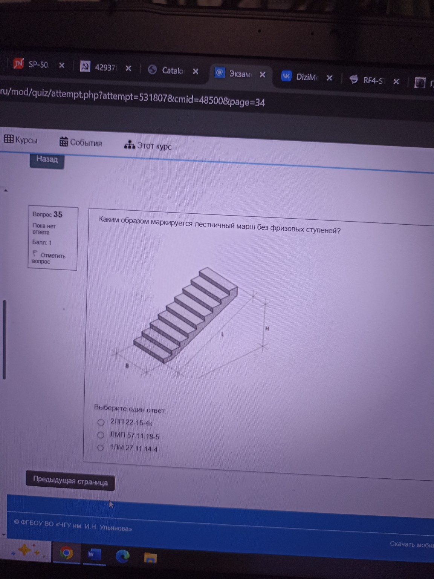
Task: Open Microsoft Word from taskbar
Action: [93, 555]
